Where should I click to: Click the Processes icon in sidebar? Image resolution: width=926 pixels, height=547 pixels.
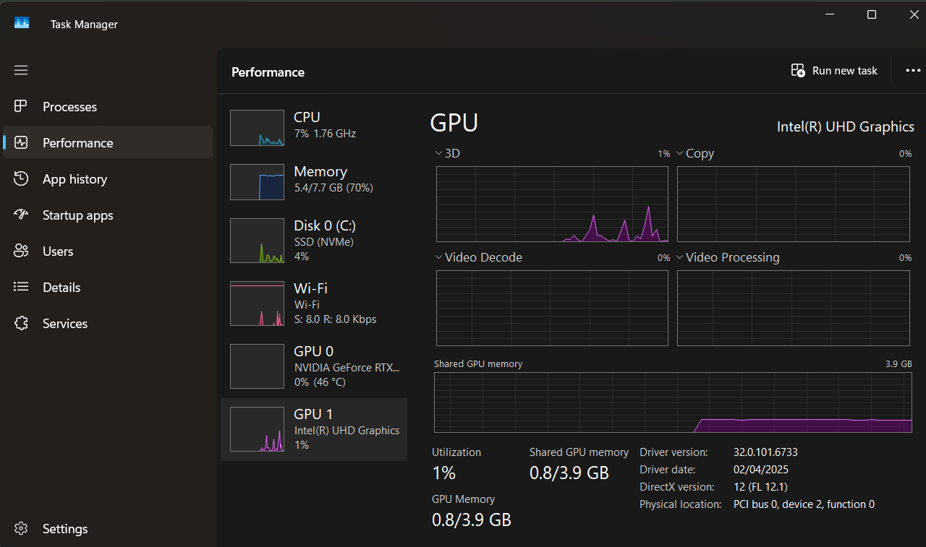pos(21,107)
